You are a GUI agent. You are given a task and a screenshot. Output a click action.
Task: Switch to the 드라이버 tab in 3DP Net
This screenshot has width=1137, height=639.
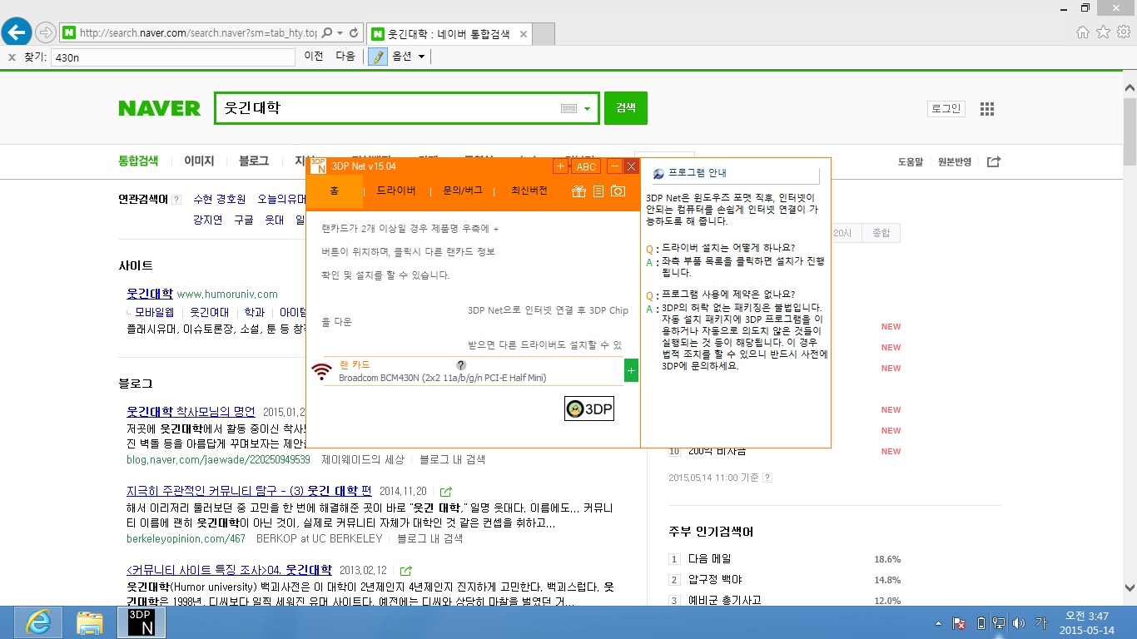396,191
